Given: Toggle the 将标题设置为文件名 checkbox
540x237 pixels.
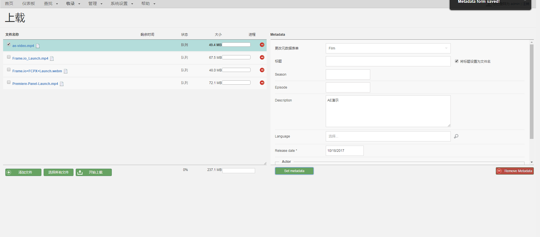Looking at the screenshot, I should [x=457, y=61].
